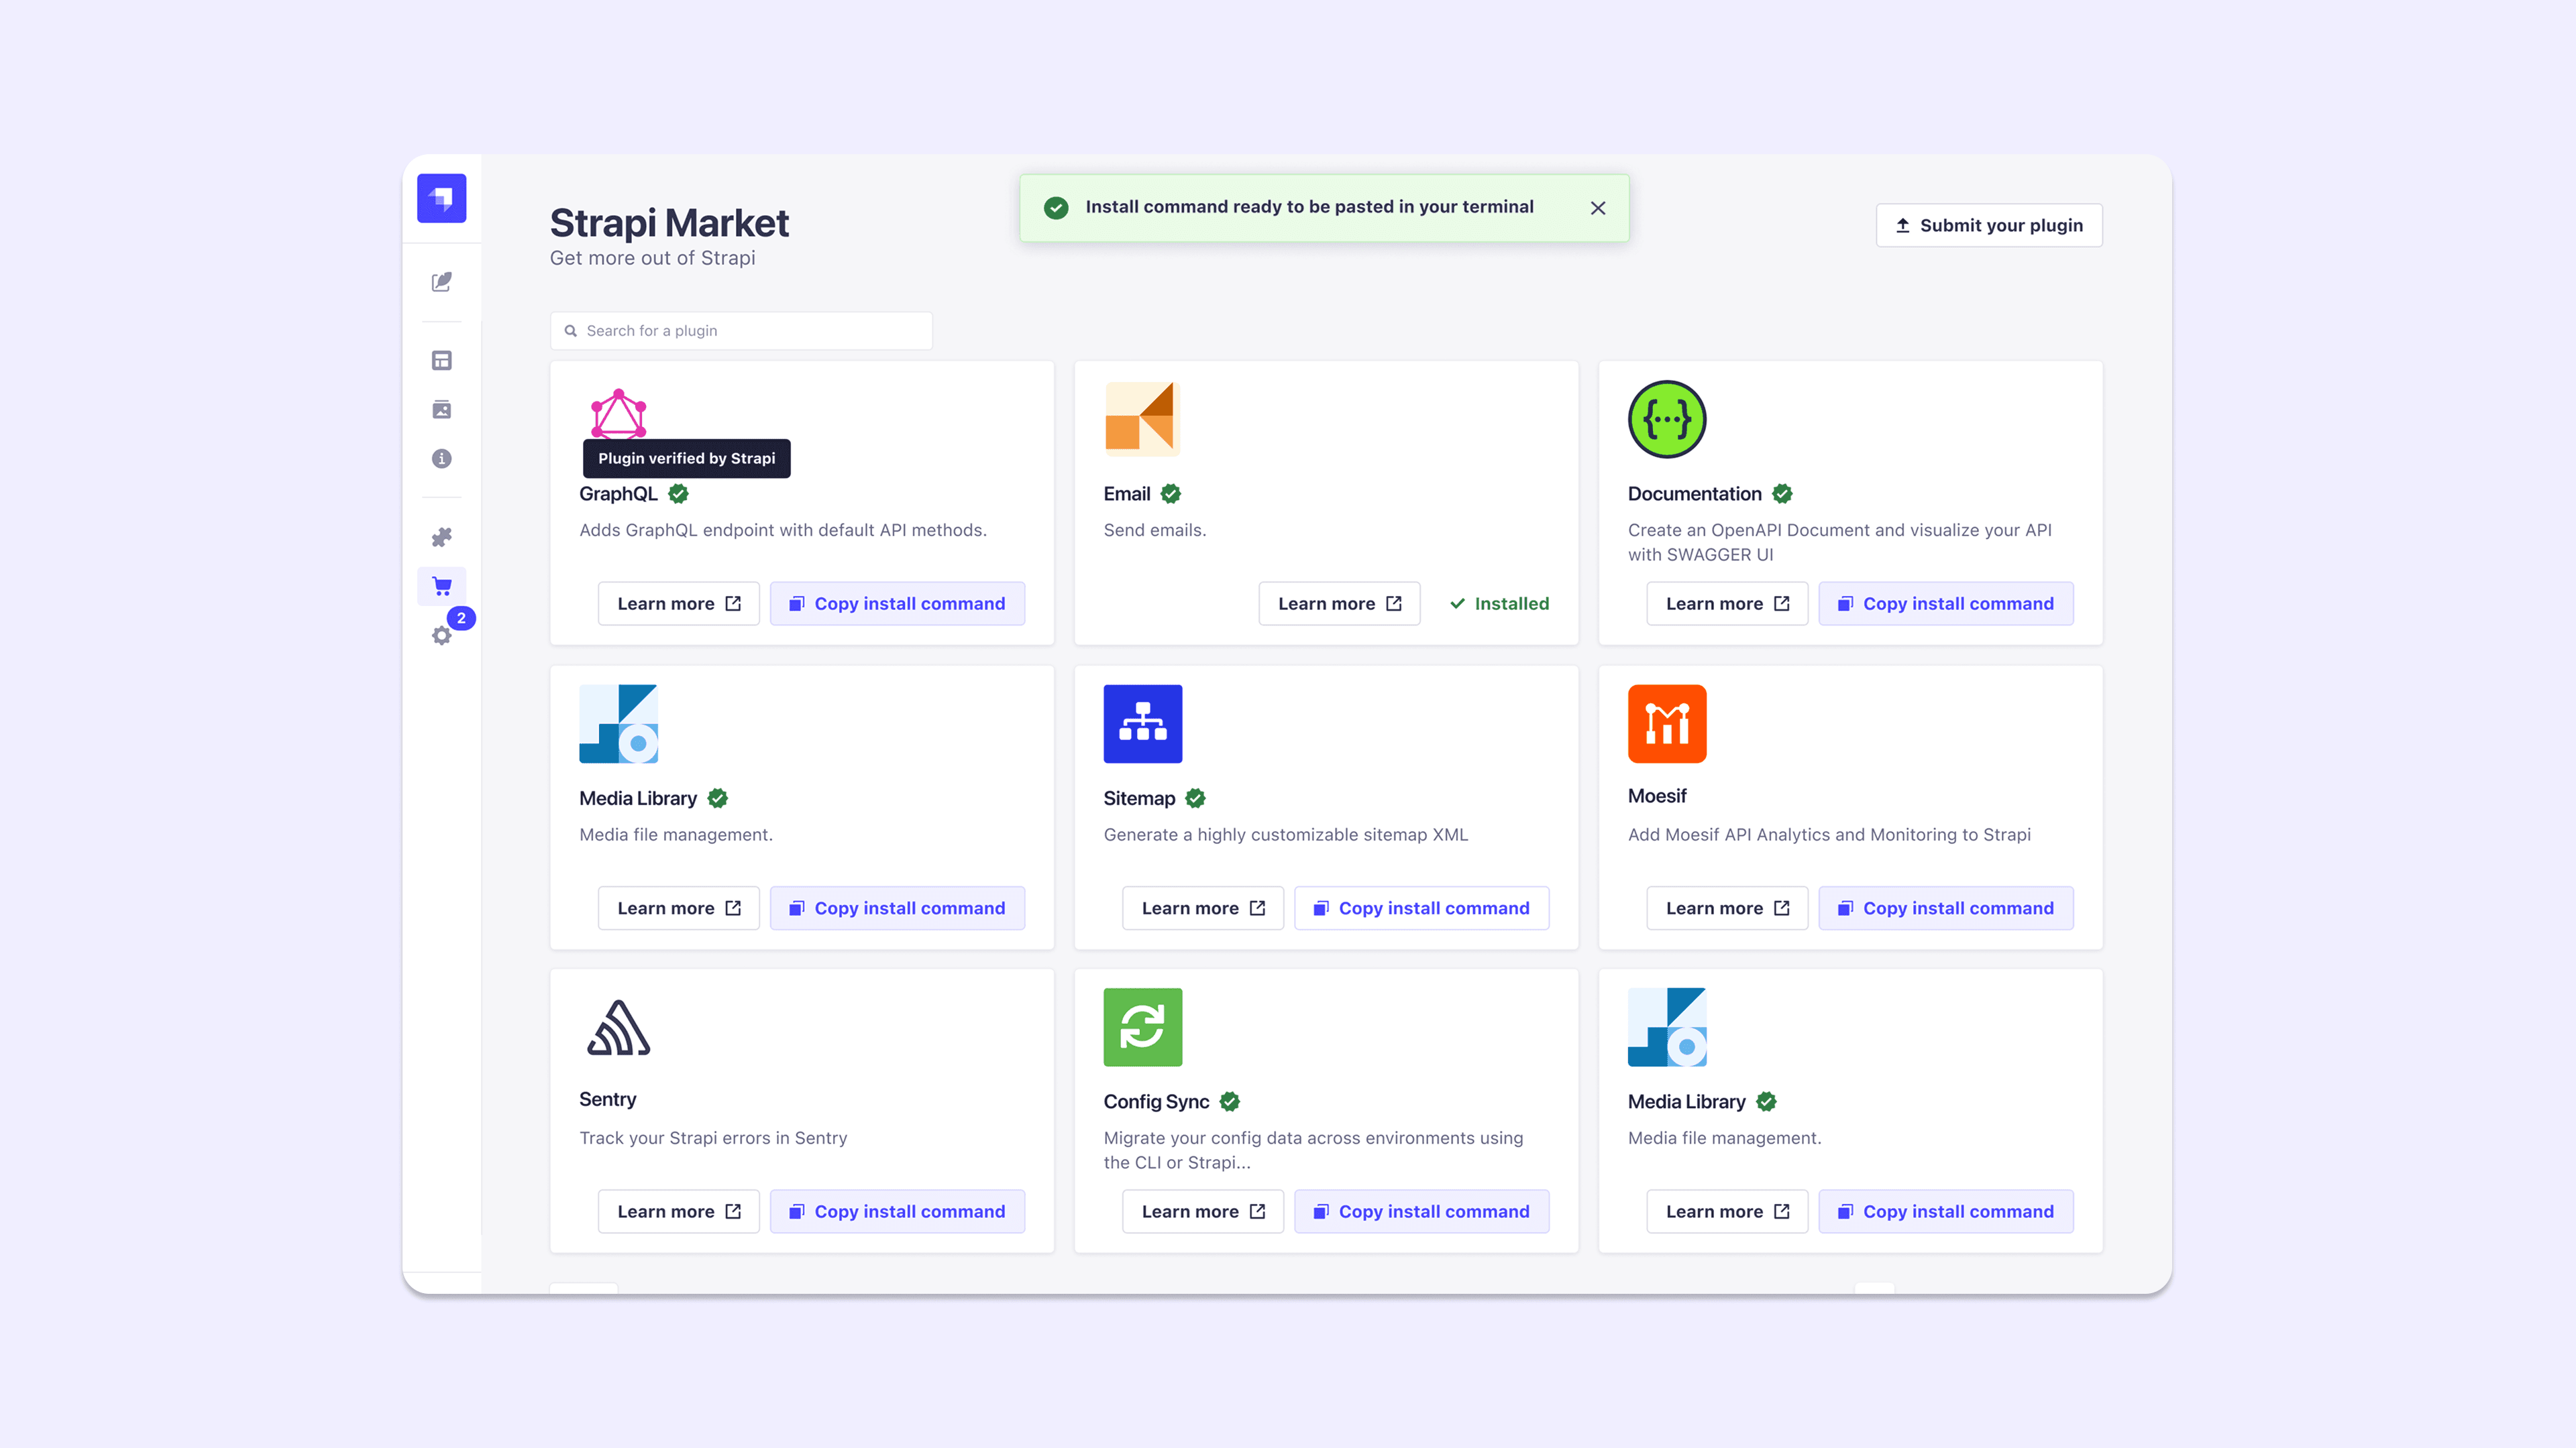Open Learn more for Sentry
The width and height of the screenshot is (2576, 1448).
[x=678, y=1211]
